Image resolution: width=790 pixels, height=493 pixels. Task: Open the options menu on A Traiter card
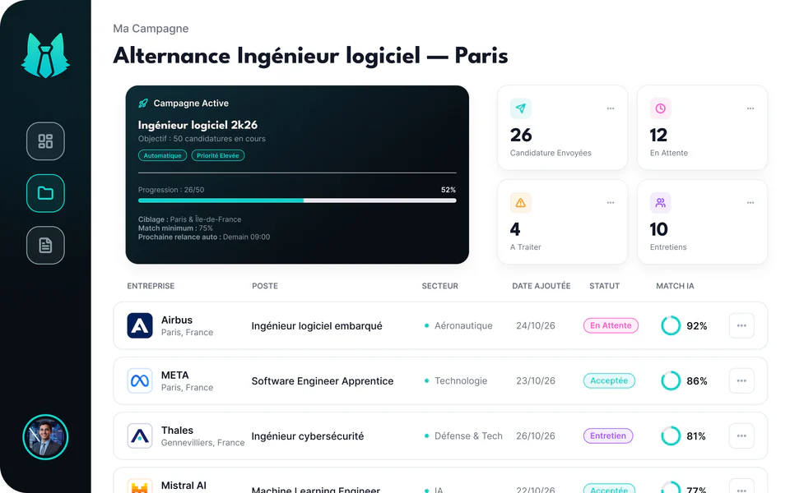click(611, 203)
